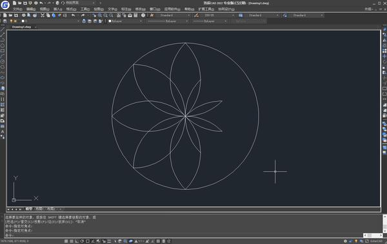Switch to the 布局1 layout tab
The width and height of the screenshot is (387, 244).
[x=39, y=209]
